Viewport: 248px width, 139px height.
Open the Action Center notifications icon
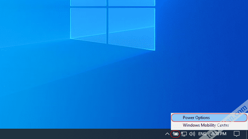point(237,134)
